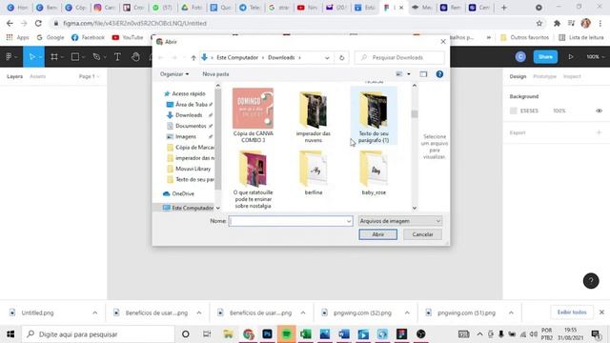Viewport: 610px width, 343px height.
Task: Click the Cancelar button
Action: (x=422, y=234)
